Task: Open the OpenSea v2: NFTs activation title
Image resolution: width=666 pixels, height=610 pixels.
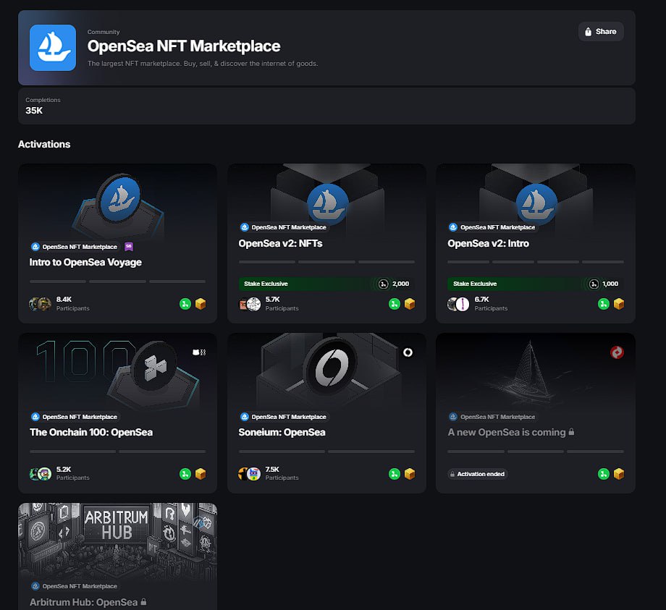Action: pos(280,243)
